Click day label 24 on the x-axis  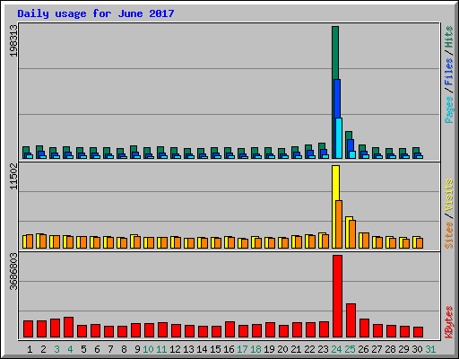pos(336,349)
